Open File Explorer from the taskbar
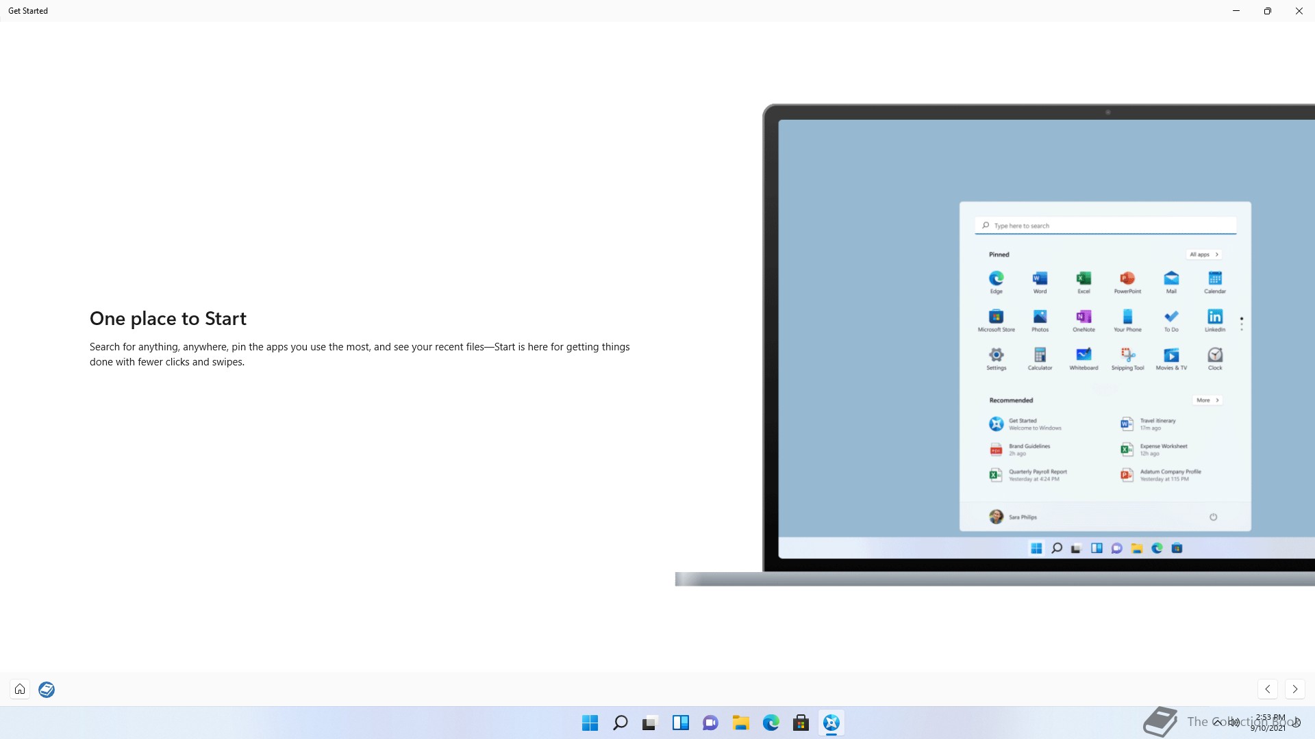Image resolution: width=1315 pixels, height=739 pixels. (x=740, y=723)
